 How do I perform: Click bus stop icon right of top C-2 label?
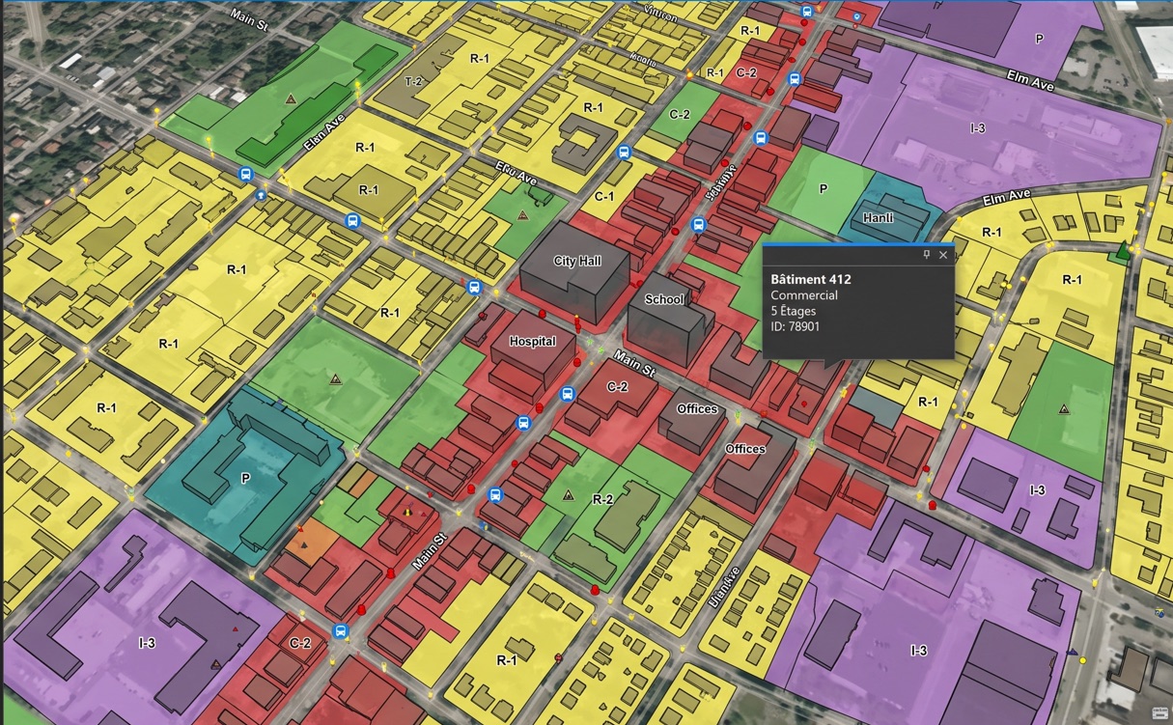tap(795, 79)
